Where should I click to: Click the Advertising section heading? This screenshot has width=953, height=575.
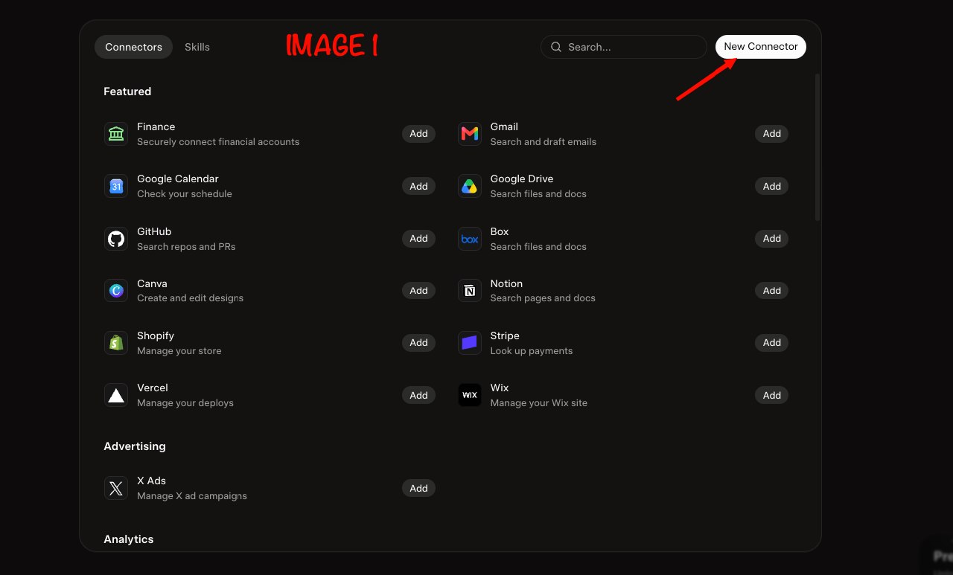135,446
